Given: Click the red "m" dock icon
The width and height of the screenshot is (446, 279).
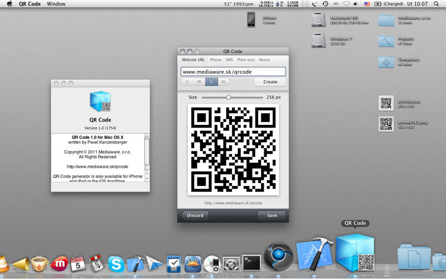Looking at the screenshot, I should (59, 263).
